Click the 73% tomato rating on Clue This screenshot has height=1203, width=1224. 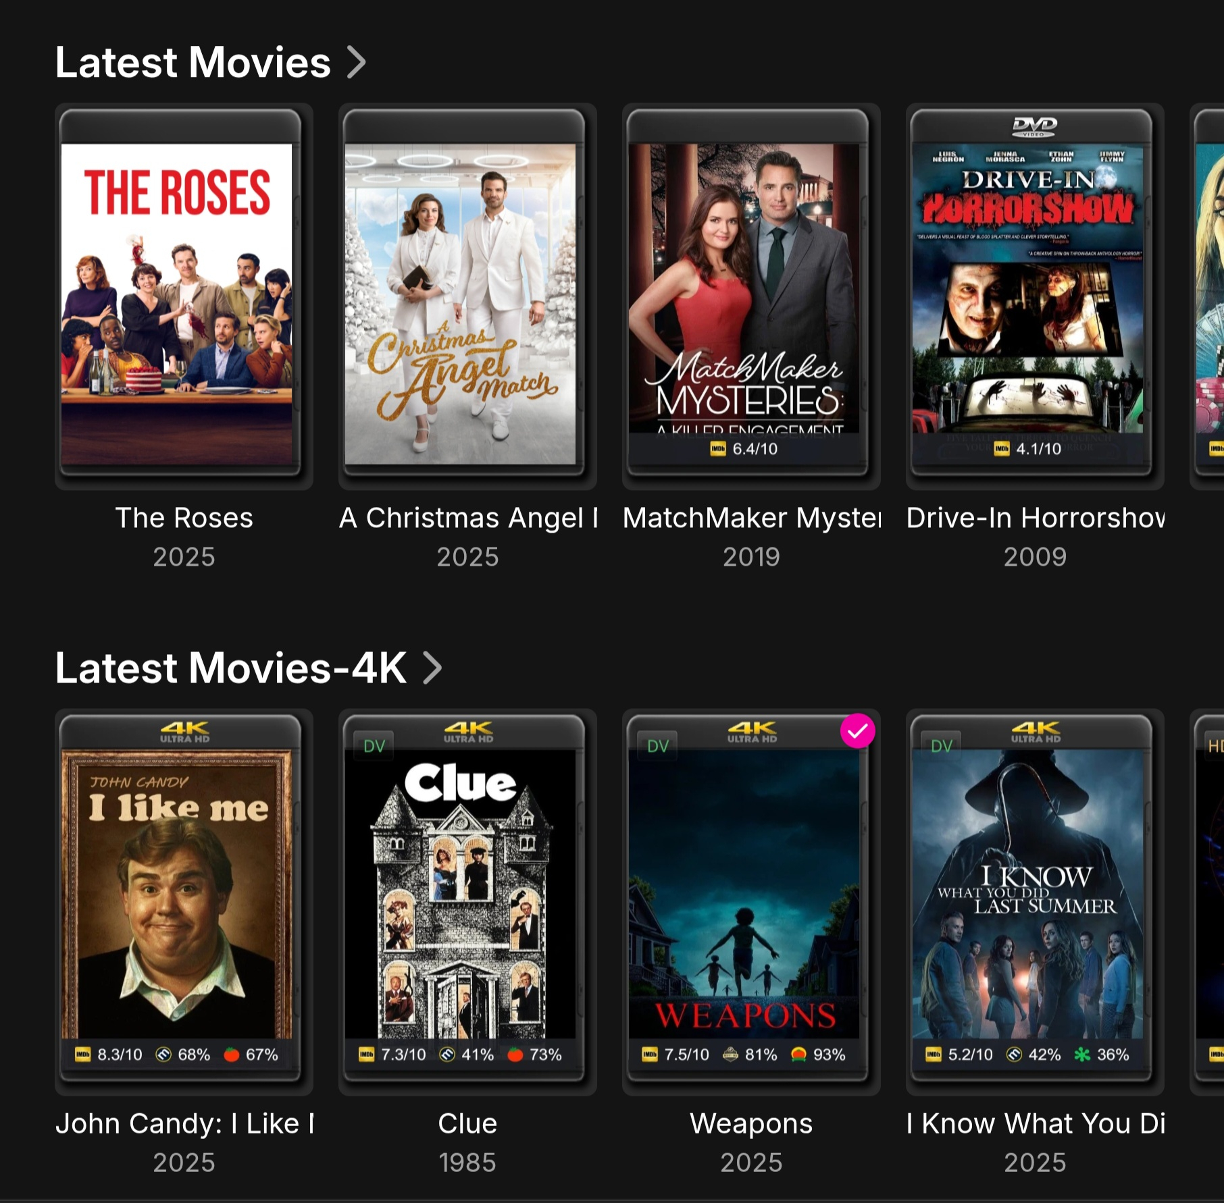(534, 1054)
